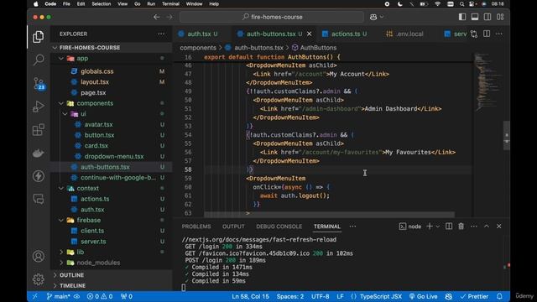Split the editor to the right
The width and height of the screenshot is (537, 302).
coord(487,34)
